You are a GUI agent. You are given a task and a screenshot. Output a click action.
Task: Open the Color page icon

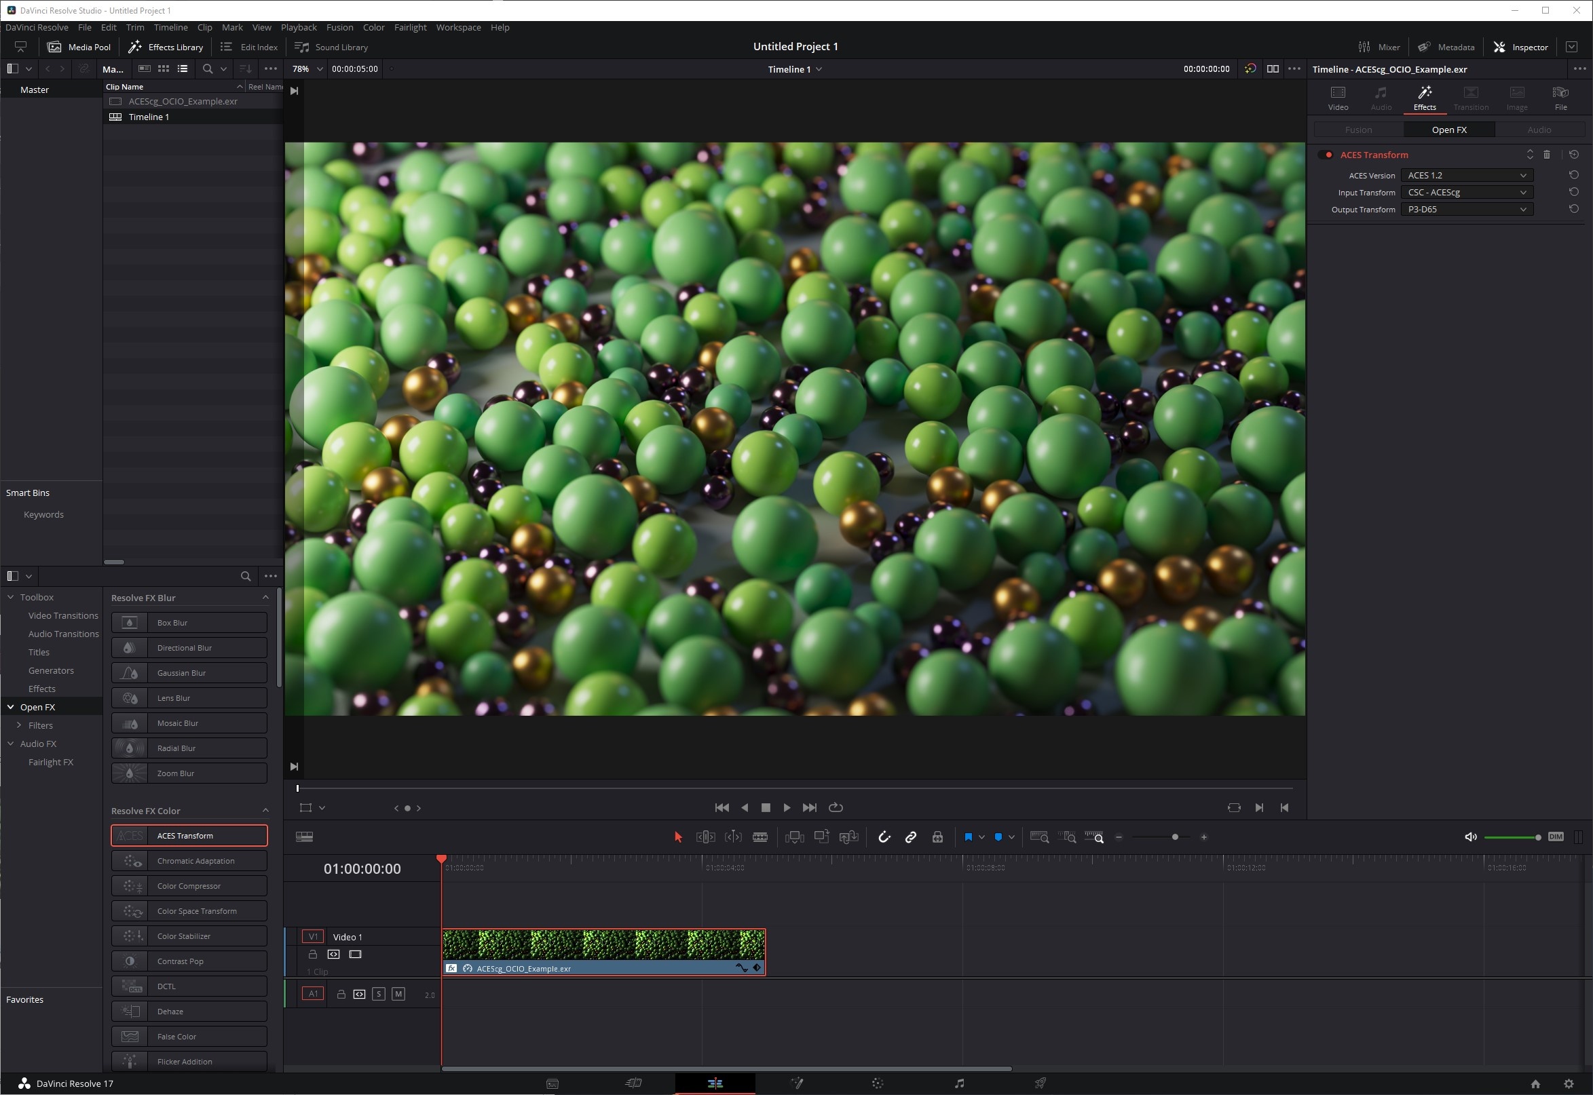(x=877, y=1083)
